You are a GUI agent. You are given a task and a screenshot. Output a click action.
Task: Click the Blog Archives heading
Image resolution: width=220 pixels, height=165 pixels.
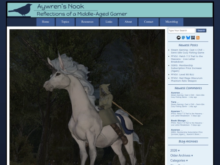(x=188, y=141)
